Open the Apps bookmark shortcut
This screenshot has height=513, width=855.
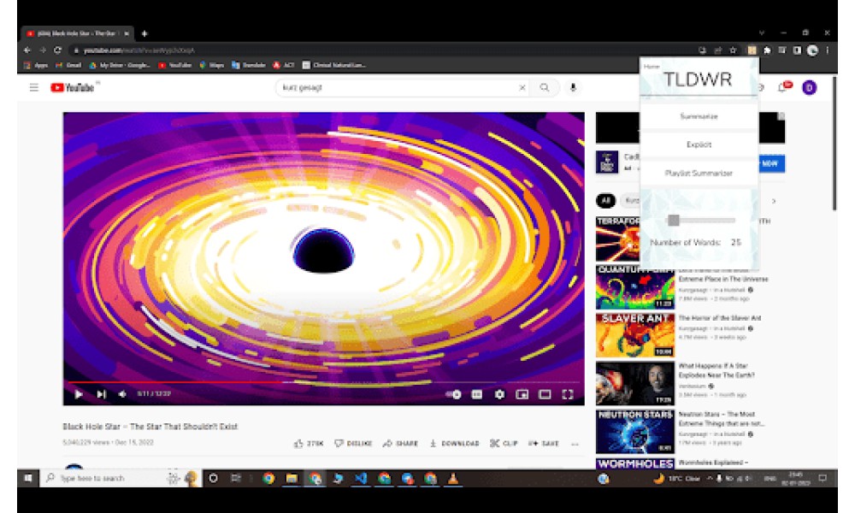(x=36, y=65)
